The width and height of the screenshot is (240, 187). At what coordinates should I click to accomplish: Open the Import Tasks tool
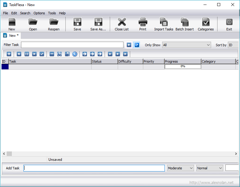tap(164, 24)
